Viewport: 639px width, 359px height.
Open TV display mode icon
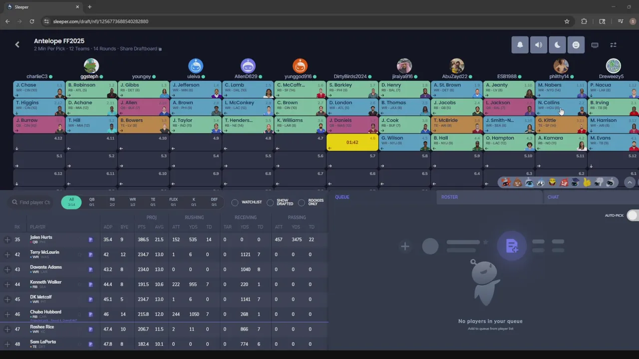coord(595,45)
